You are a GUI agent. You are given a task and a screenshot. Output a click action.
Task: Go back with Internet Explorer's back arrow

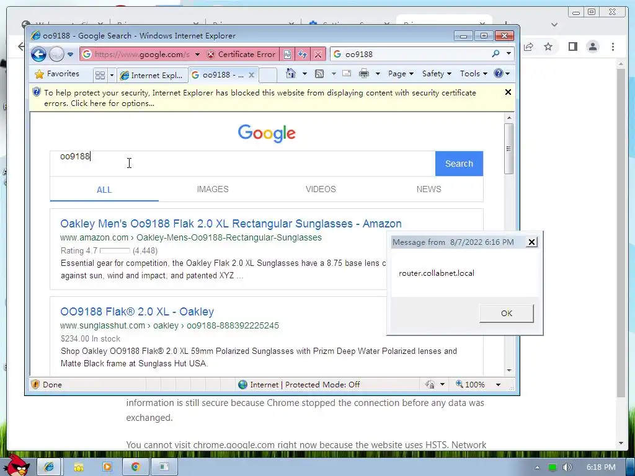[39, 54]
